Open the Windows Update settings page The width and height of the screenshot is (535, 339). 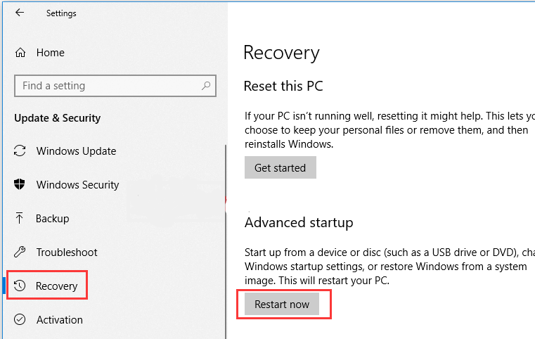point(76,151)
